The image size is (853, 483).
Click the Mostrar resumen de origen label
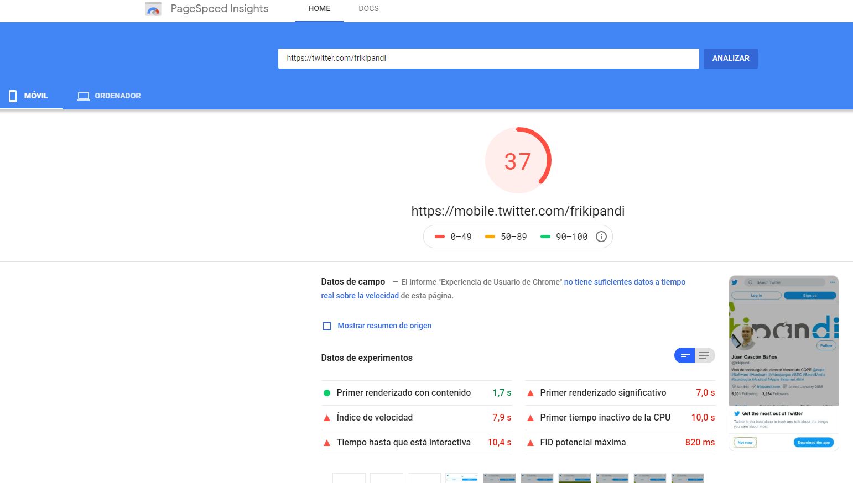coord(384,326)
